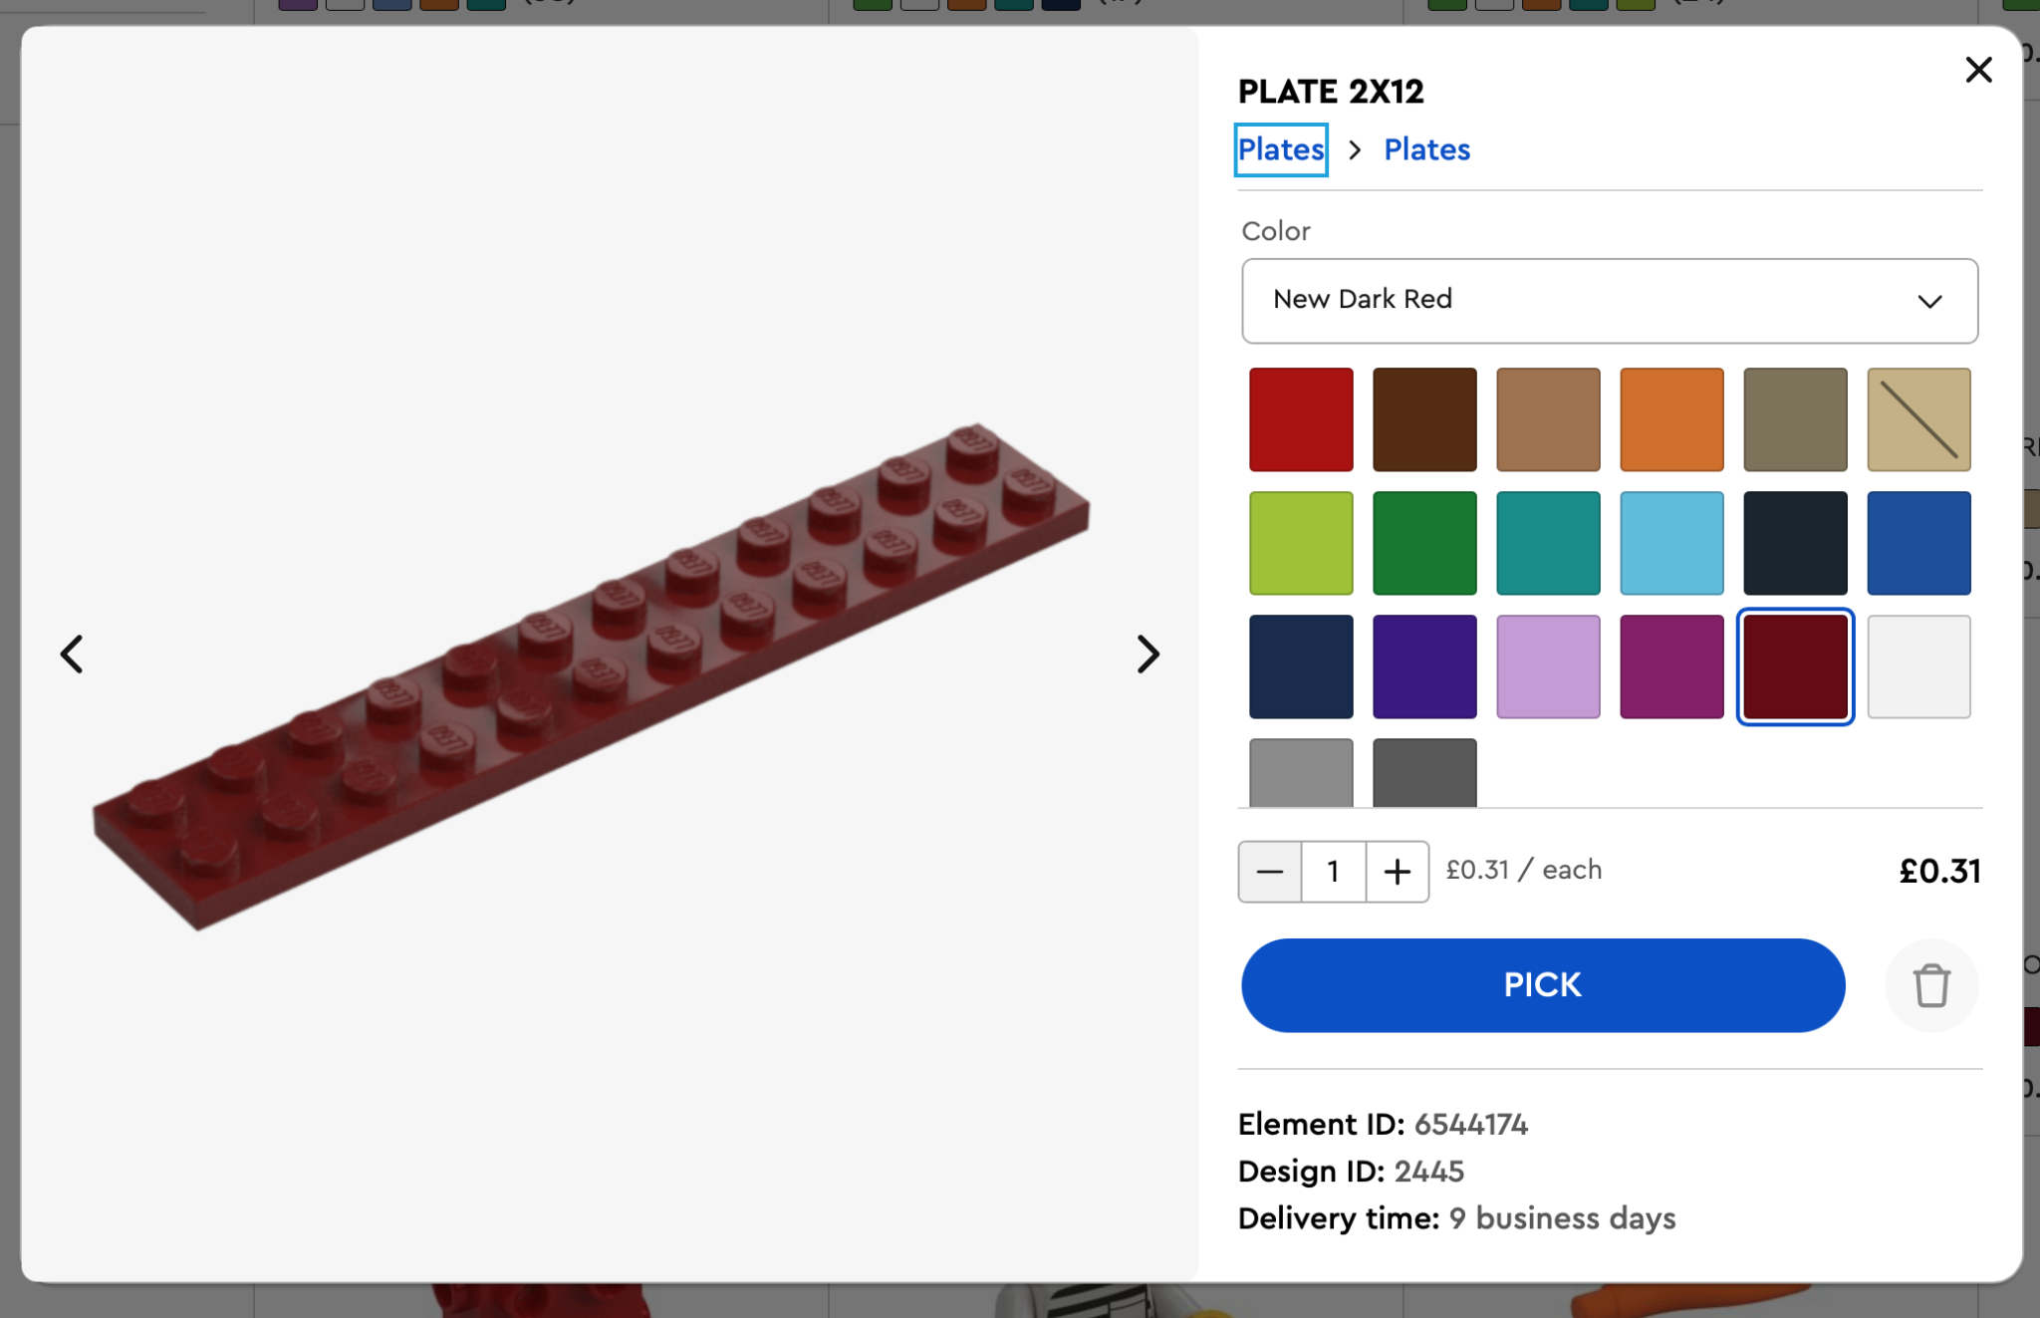Select the dark purple color swatch

(1424, 666)
